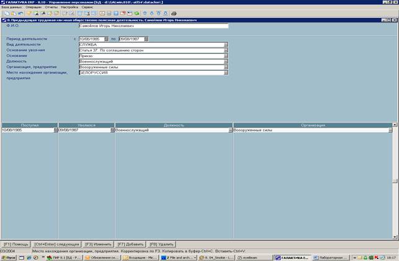Click the [F3] Изменить button
Image resolution: width=399 pixels, height=261 pixels.
(x=96, y=244)
